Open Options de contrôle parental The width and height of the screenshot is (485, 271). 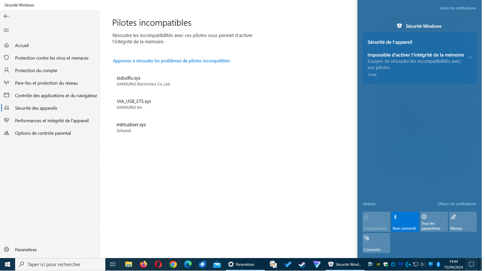click(x=50, y=133)
